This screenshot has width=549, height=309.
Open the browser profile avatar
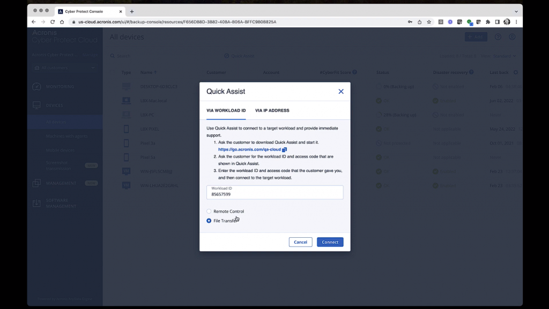pyautogui.click(x=507, y=21)
